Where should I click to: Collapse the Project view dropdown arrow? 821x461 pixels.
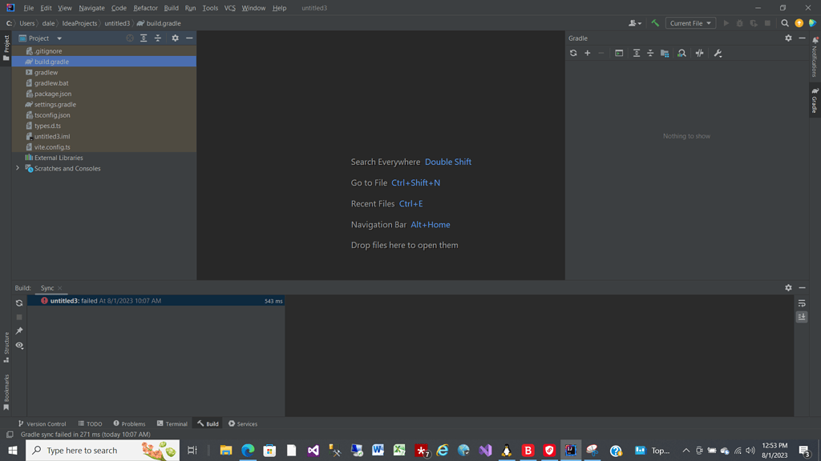pyautogui.click(x=59, y=38)
